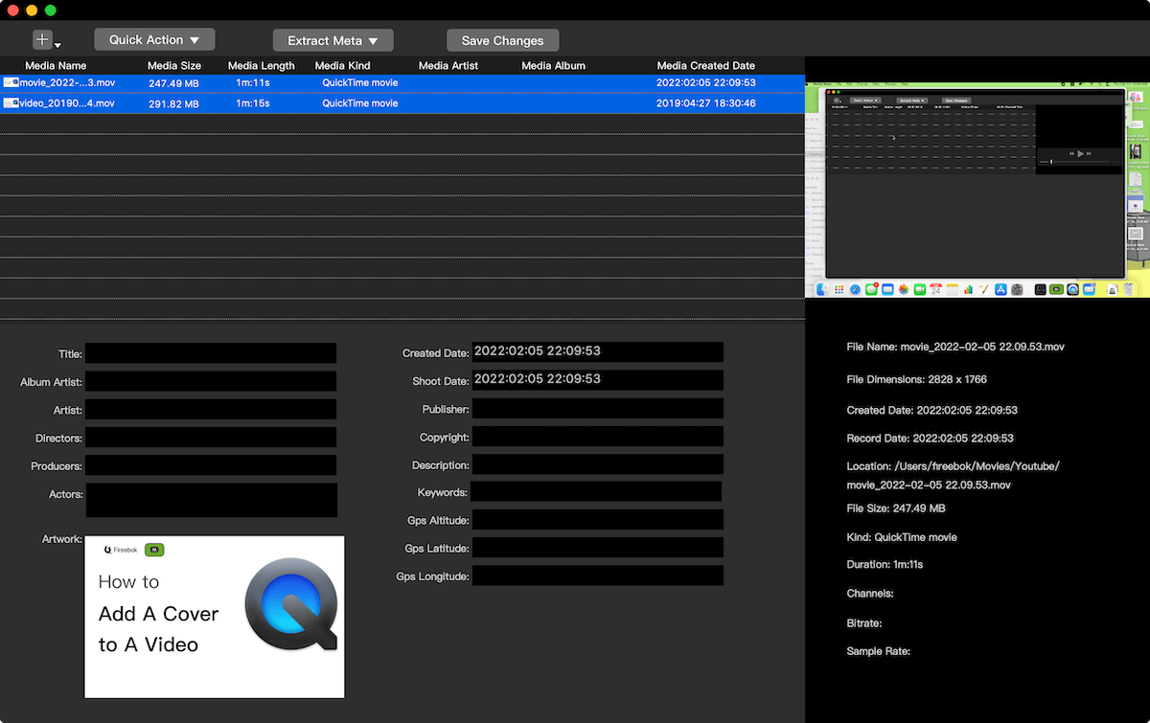Click the Gps Longitude field

click(598, 576)
